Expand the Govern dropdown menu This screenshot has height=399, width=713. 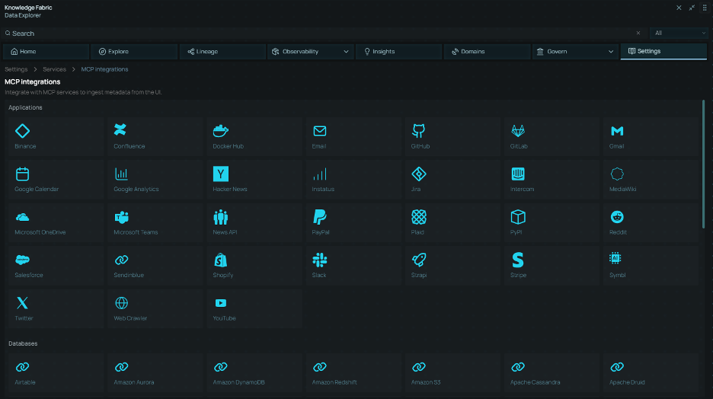tap(611, 52)
